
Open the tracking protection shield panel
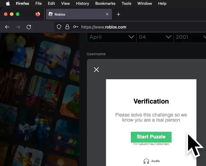59,27
